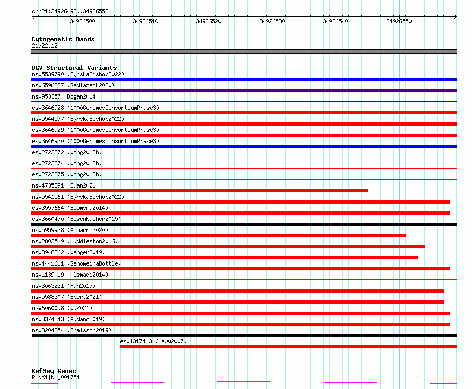Open variant nsv3948362 (Wenger2019)
472x389 pixels.
click(x=68, y=252)
